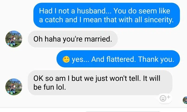This screenshot has width=187, height=112.
Task: Select the 'Oh haha you're married.' grey bubble
Action: [x=73, y=39]
